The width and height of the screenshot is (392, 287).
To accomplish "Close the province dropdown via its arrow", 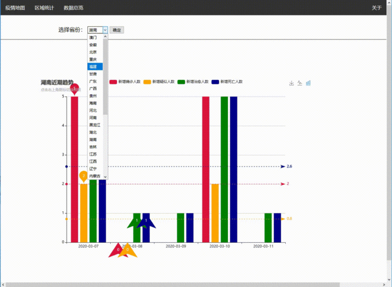I will point(105,30).
